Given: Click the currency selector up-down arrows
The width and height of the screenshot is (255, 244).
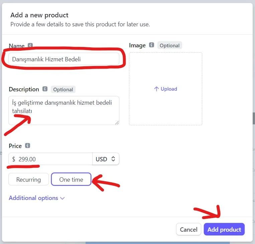Looking at the screenshot, I should pyautogui.click(x=113, y=159).
